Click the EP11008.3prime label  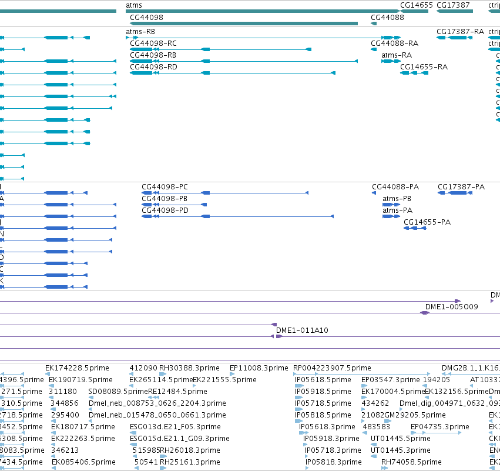pos(259,368)
